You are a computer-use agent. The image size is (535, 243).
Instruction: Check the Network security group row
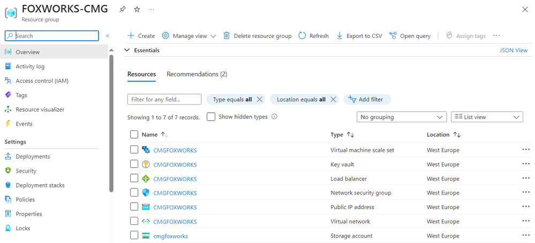134,193
